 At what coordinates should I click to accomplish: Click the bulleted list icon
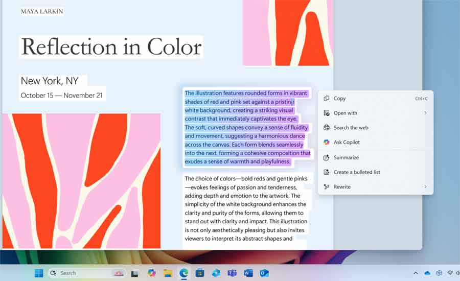326,172
